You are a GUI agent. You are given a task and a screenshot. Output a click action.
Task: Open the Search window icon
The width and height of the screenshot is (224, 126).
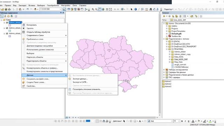coord(75,9)
